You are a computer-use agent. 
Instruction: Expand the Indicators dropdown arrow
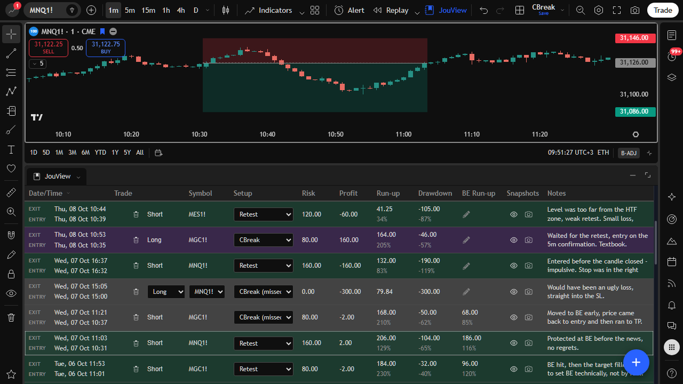(302, 11)
